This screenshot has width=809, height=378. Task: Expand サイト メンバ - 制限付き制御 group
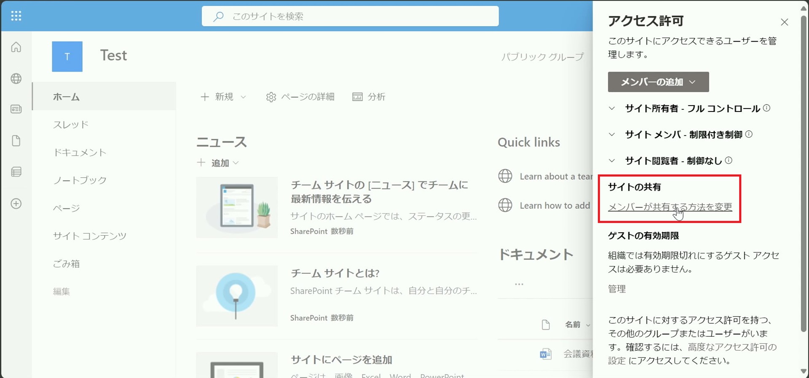point(612,135)
